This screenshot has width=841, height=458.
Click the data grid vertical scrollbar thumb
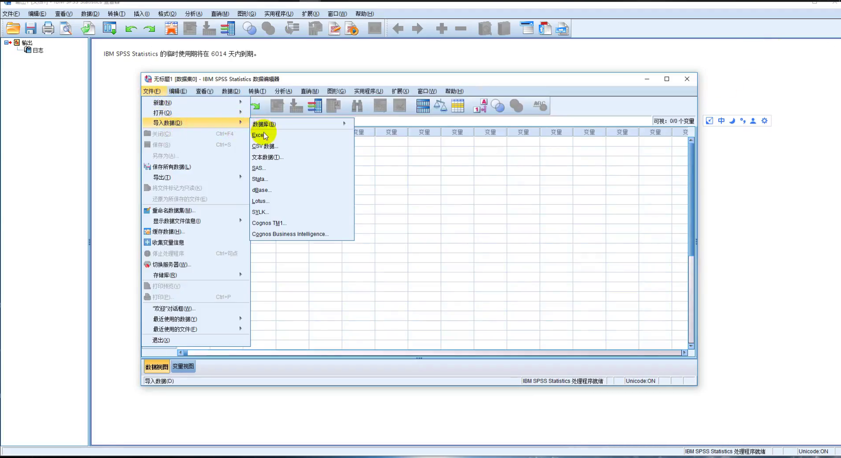pyautogui.click(x=691, y=199)
